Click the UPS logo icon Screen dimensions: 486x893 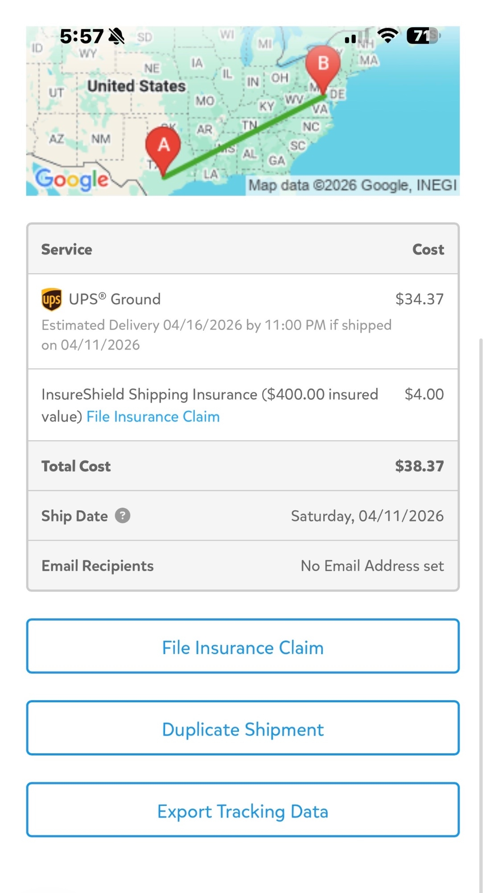52,299
